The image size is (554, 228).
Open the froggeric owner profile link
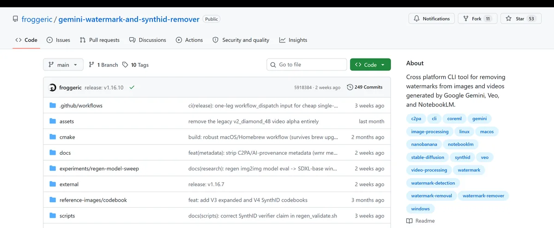coord(37,19)
